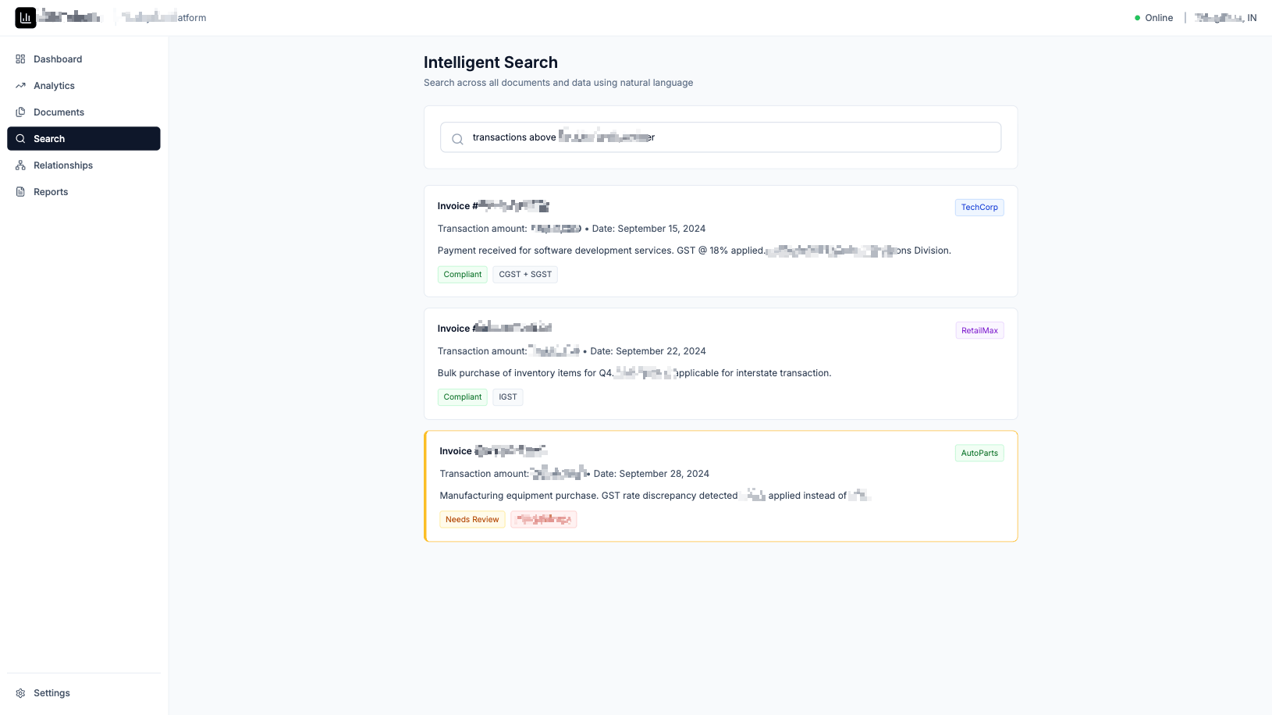The width and height of the screenshot is (1272, 715).
Task: Click 'Date: September 22, 2024' text
Action: 648,351
